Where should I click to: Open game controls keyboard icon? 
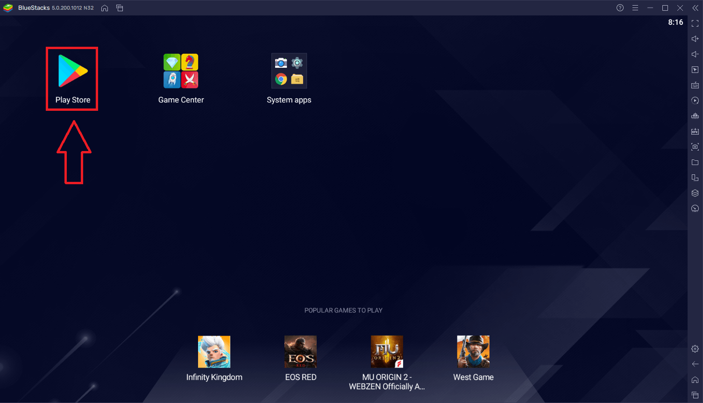pos(695,85)
